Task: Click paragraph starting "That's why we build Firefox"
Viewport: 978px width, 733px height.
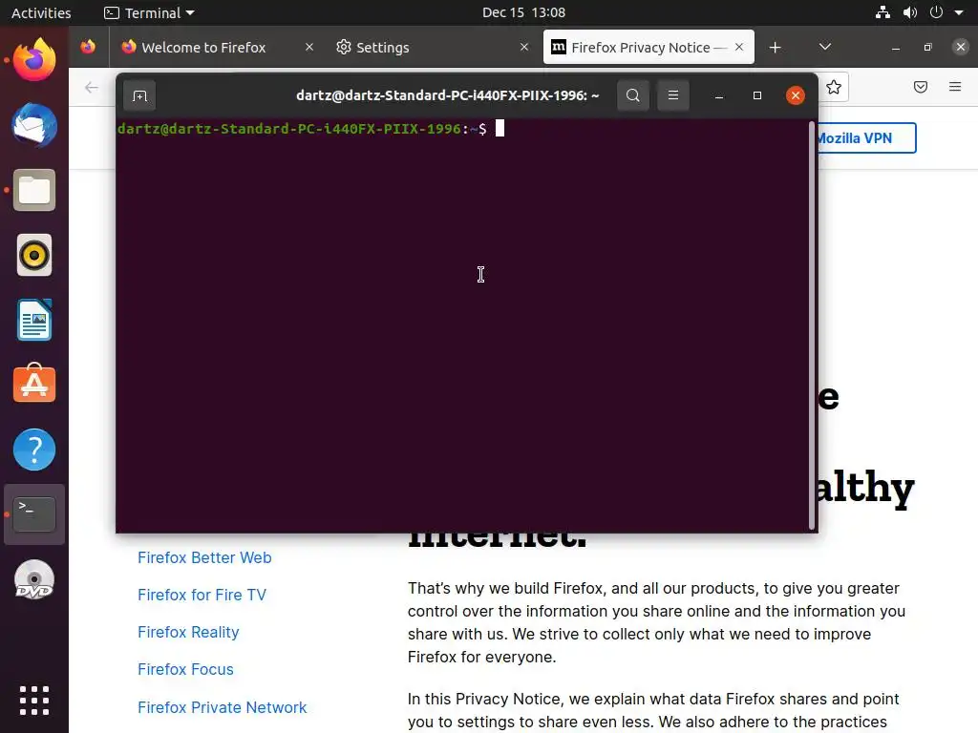Action: pos(656,622)
